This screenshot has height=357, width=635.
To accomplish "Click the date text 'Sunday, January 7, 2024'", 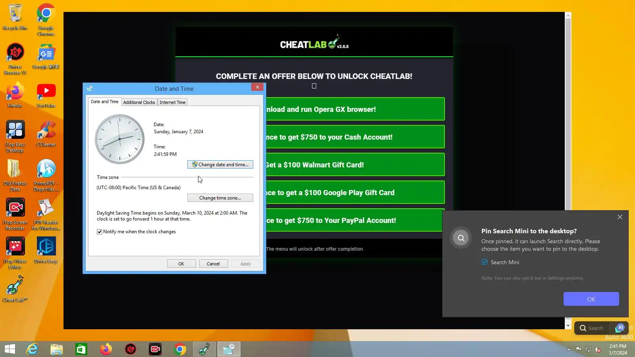I will [x=179, y=132].
